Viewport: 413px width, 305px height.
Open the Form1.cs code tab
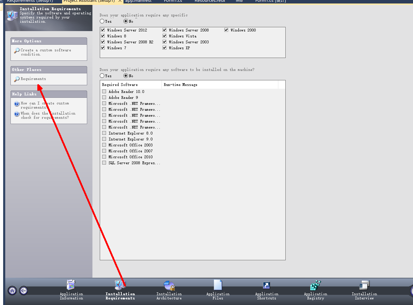173,1
